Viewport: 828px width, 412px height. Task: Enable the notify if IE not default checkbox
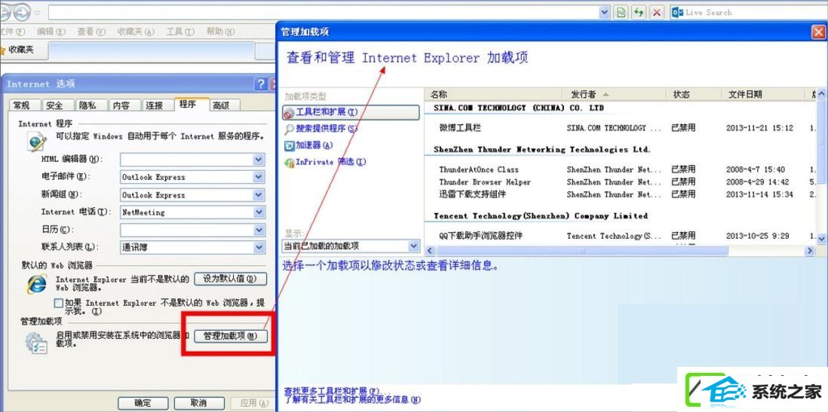[x=59, y=304]
